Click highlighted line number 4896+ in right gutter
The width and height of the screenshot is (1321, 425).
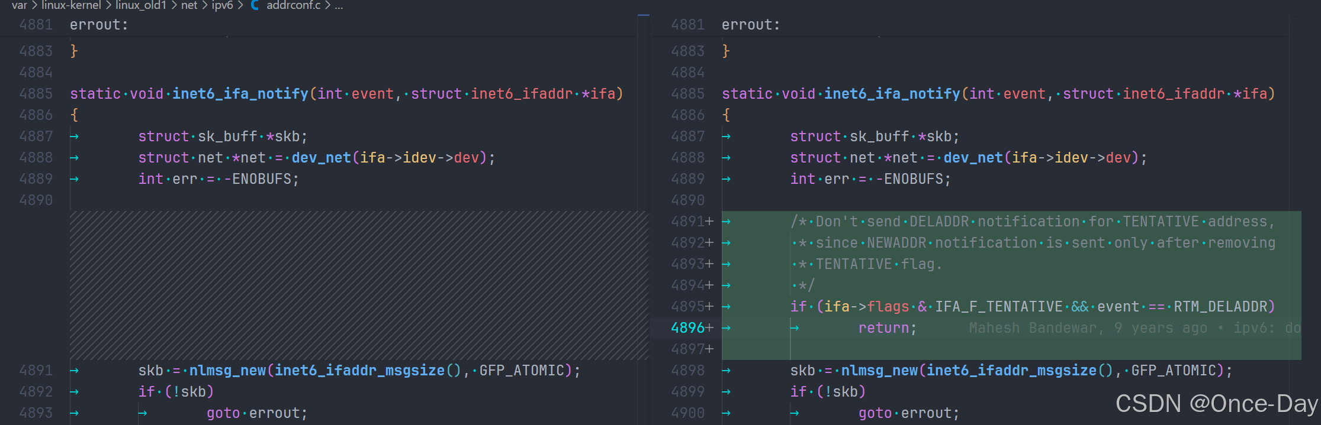692,328
